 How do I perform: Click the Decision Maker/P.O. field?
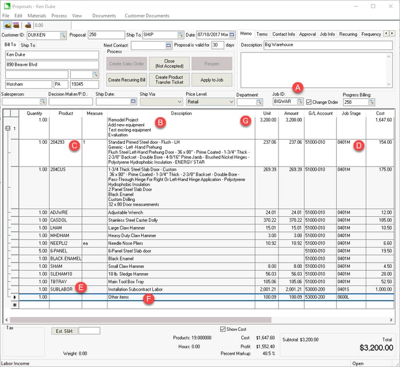coord(71,101)
